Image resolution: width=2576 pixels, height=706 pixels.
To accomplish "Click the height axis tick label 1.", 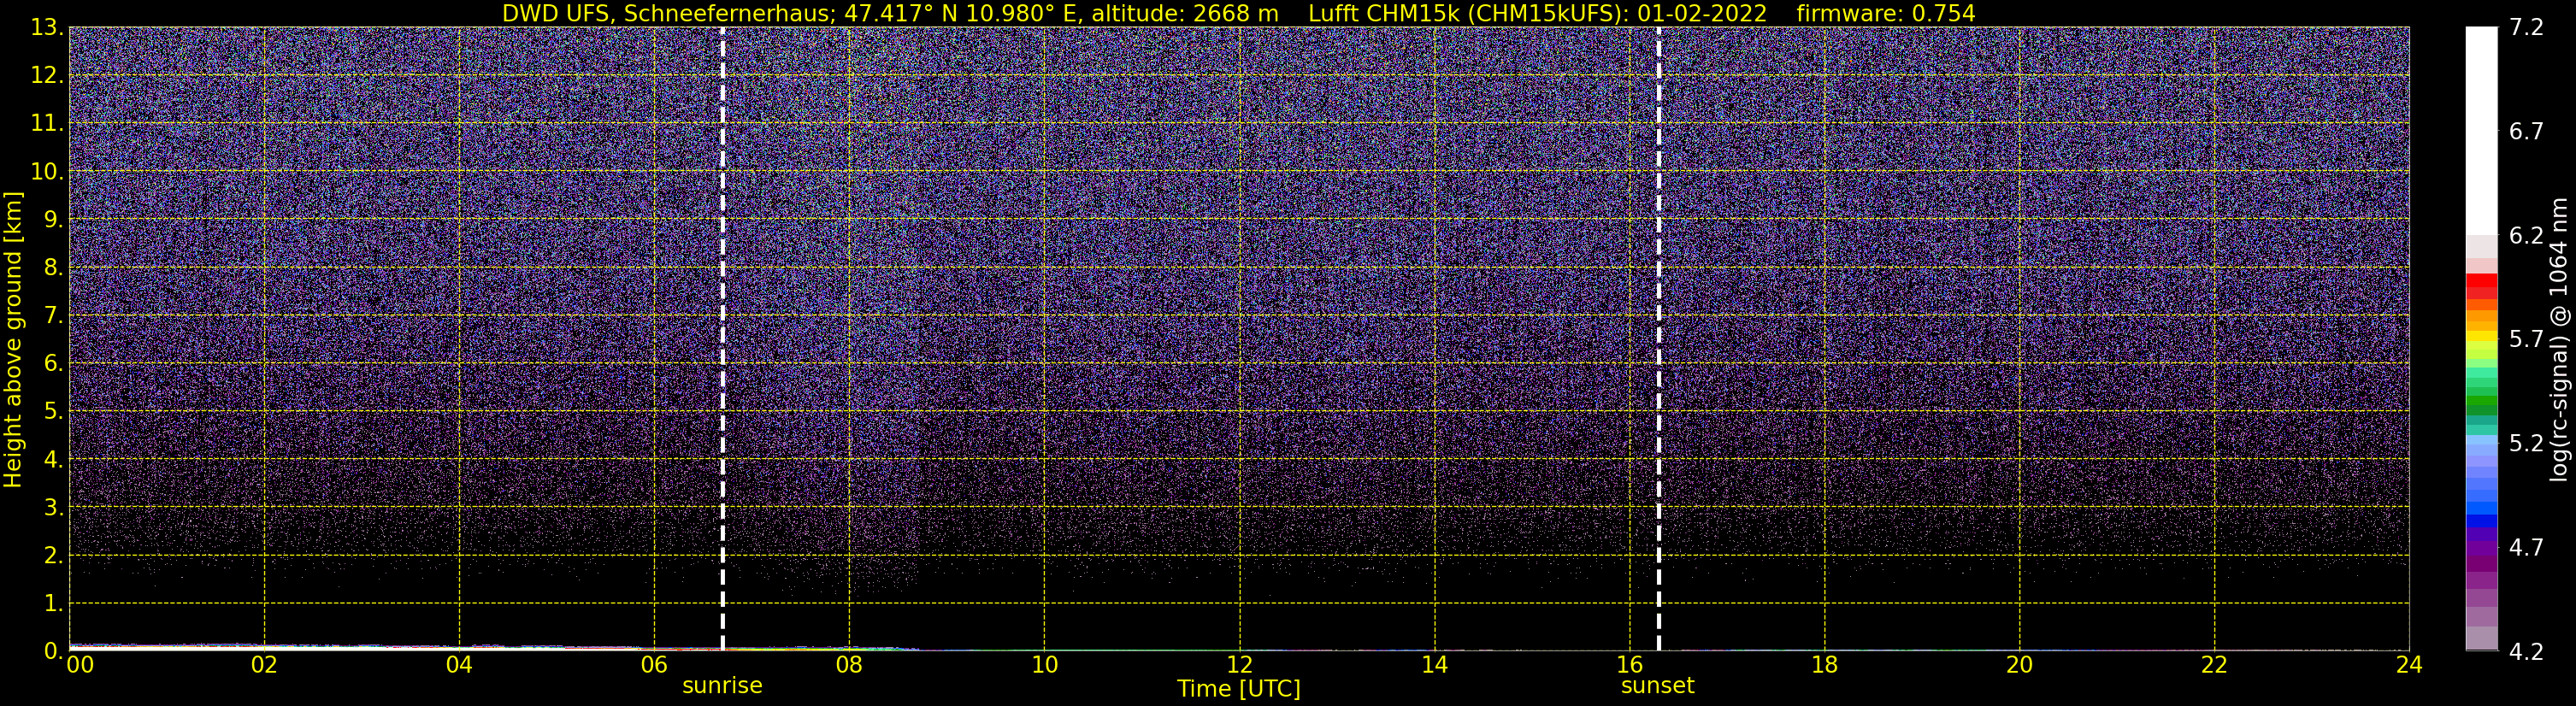I will 52,604.
